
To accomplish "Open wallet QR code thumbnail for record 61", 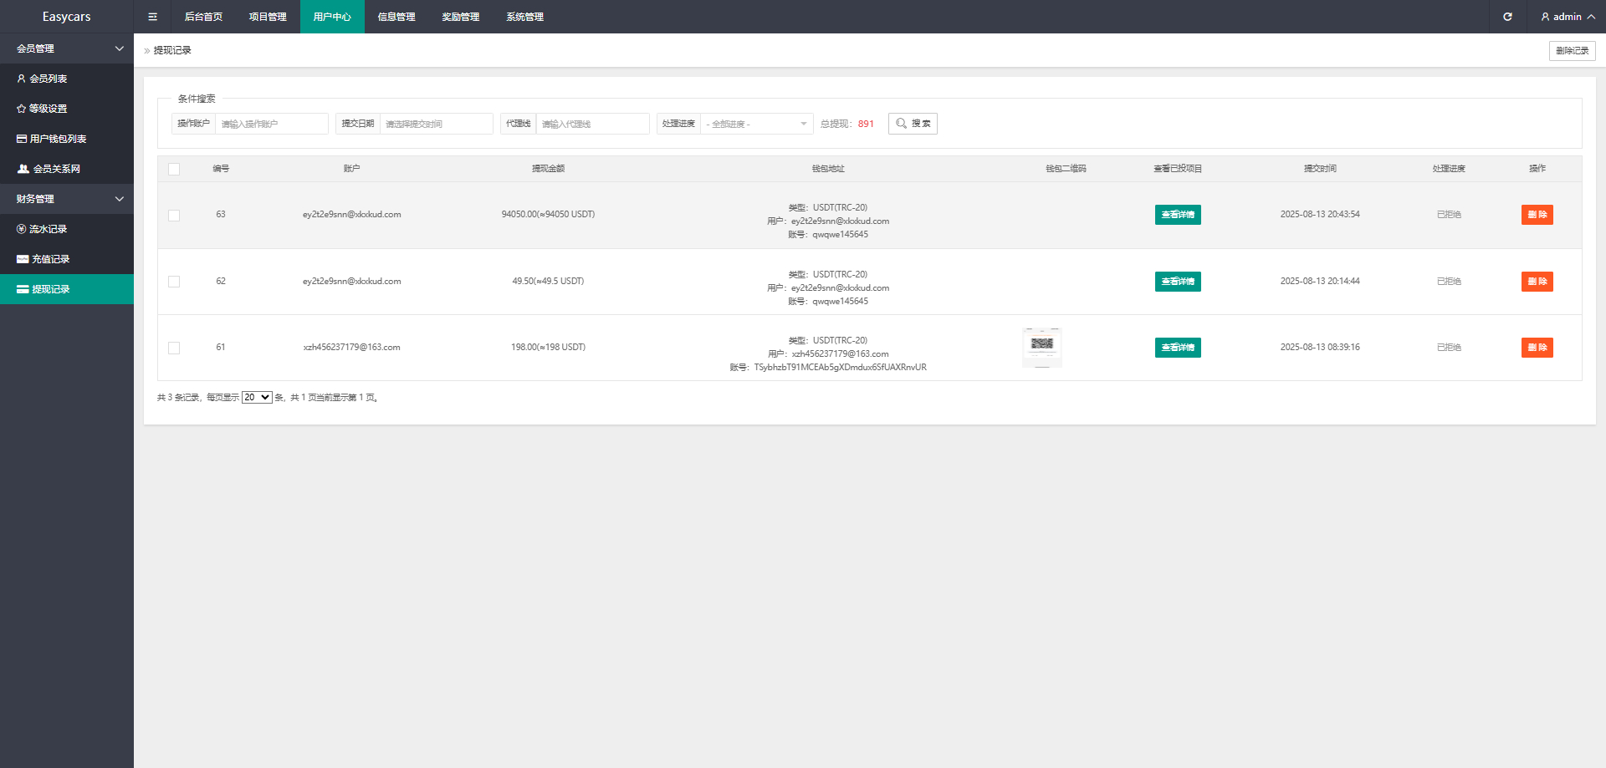I will pyautogui.click(x=1042, y=347).
